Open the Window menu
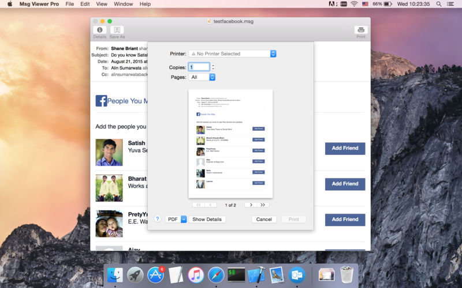This screenshot has height=288, width=462. (x=124, y=4)
